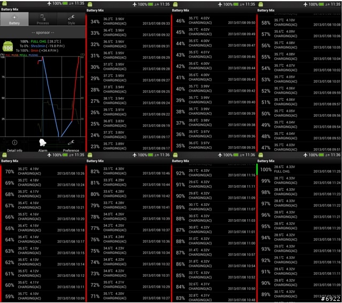Open the Process tab
342x303 pixels.
tap(43, 19)
